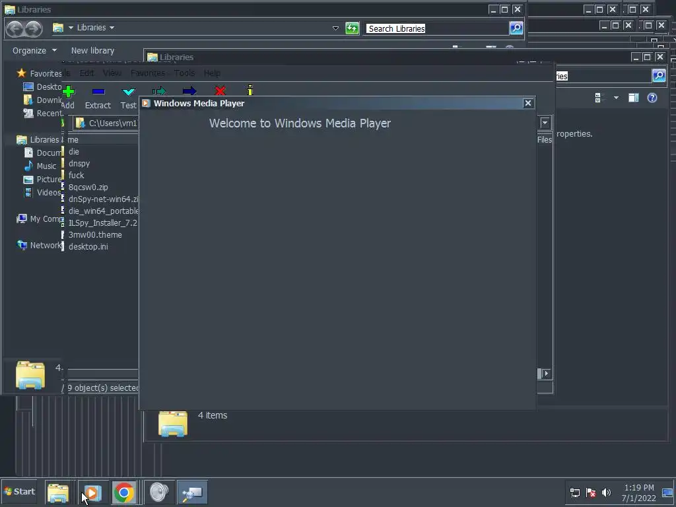
Task: Click the Action Center flag tray icon
Action: [x=591, y=492]
